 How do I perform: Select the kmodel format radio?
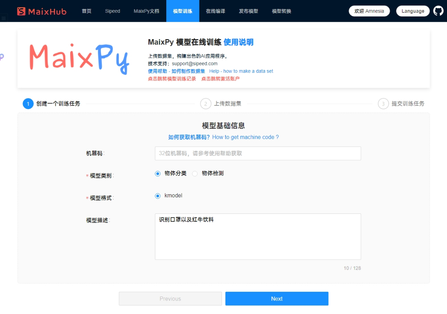[158, 196]
